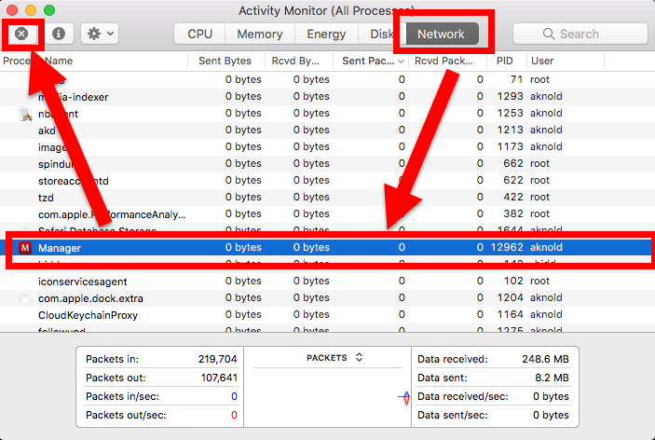
Task: Switch to the CPU tab
Action: point(199,34)
